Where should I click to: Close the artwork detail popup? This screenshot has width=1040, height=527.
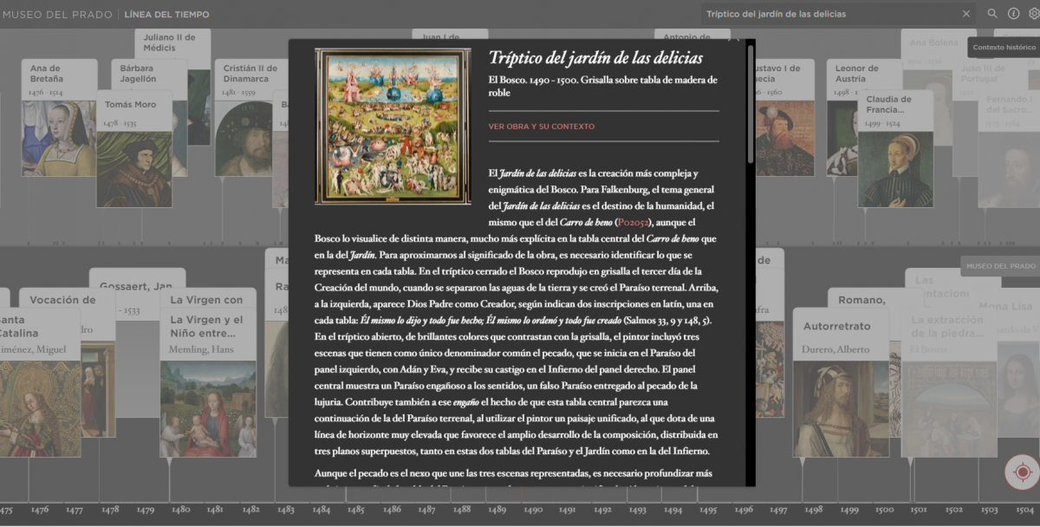[735, 40]
